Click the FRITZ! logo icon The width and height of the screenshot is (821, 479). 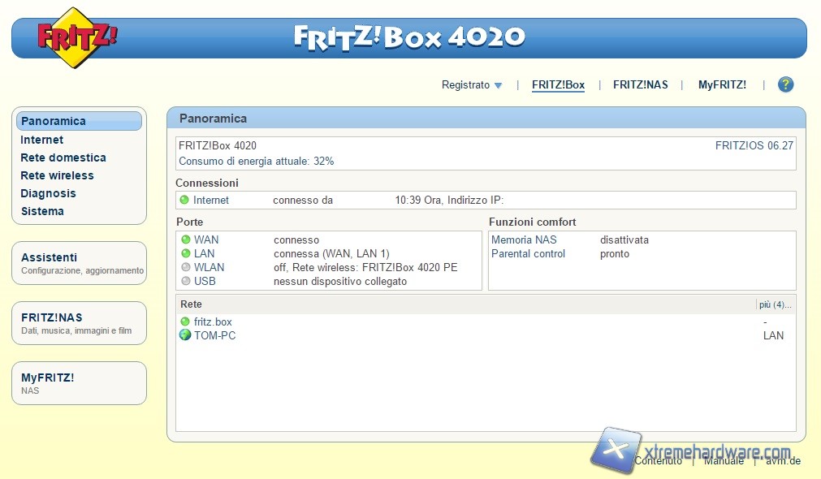[x=76, y=37]
